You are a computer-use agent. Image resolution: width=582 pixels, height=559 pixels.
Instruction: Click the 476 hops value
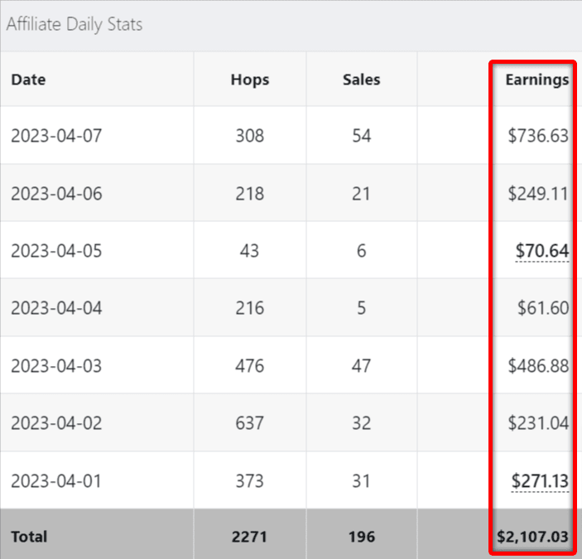[x=250, y=365]
